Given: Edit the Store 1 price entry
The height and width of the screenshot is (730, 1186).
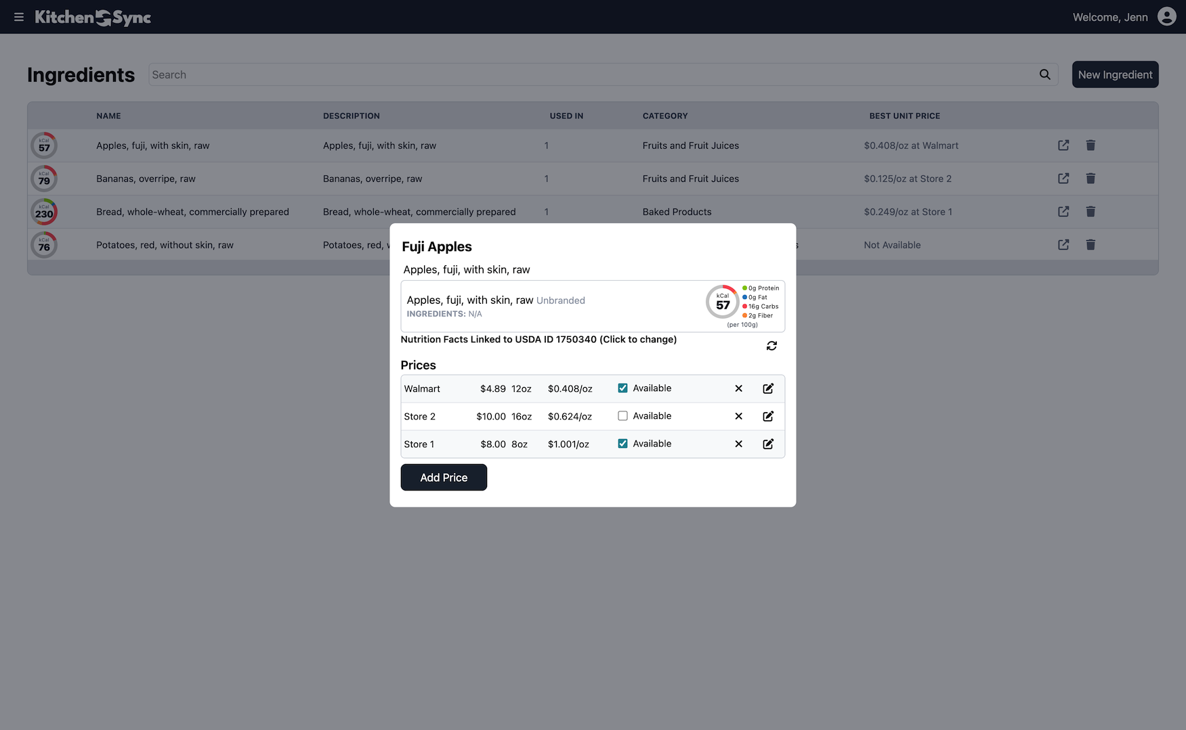Looking at the screenshot, I should click(x=768, y=444).
